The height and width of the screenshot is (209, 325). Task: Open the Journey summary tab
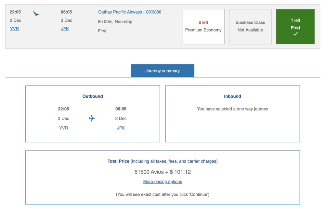[x=162, y=71]
